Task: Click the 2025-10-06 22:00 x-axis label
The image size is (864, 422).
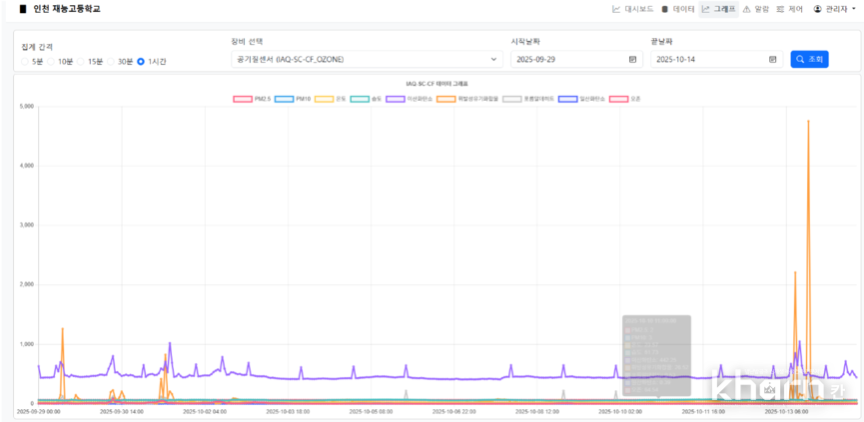Action: click(x=454, y=411)
